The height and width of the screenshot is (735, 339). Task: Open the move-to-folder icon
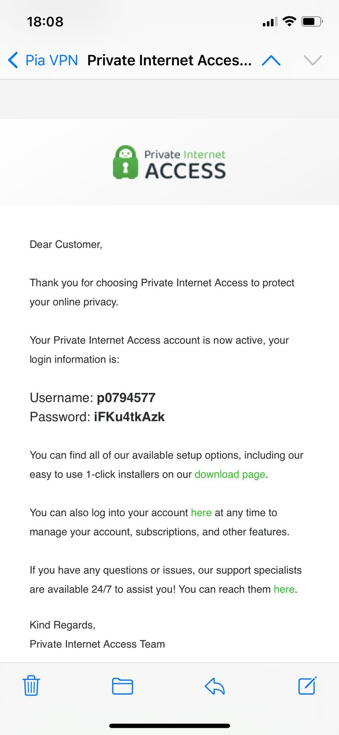click(122, 686)
